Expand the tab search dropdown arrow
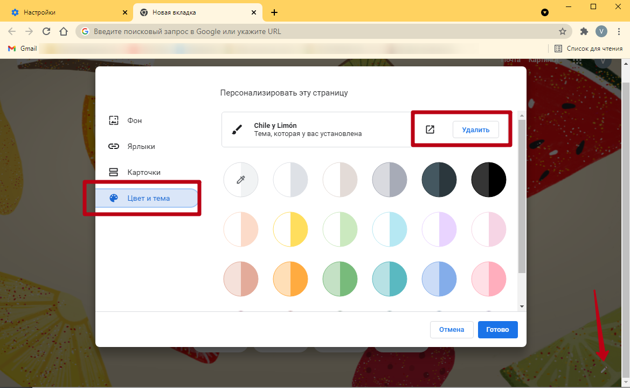The image size is (630, 388). [x=545, y=12]
